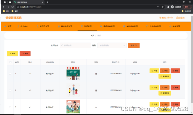
Task: Open the 学生管理 nav menu
Action: [x=176, y=26]
